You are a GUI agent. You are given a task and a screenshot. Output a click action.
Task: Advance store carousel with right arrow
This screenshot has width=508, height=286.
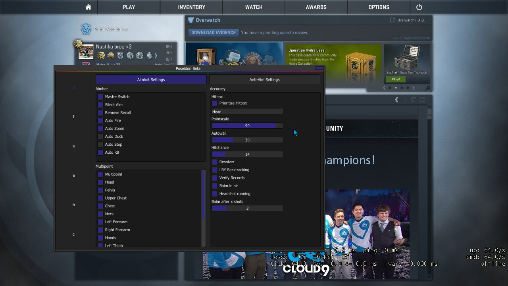(413, 88)
